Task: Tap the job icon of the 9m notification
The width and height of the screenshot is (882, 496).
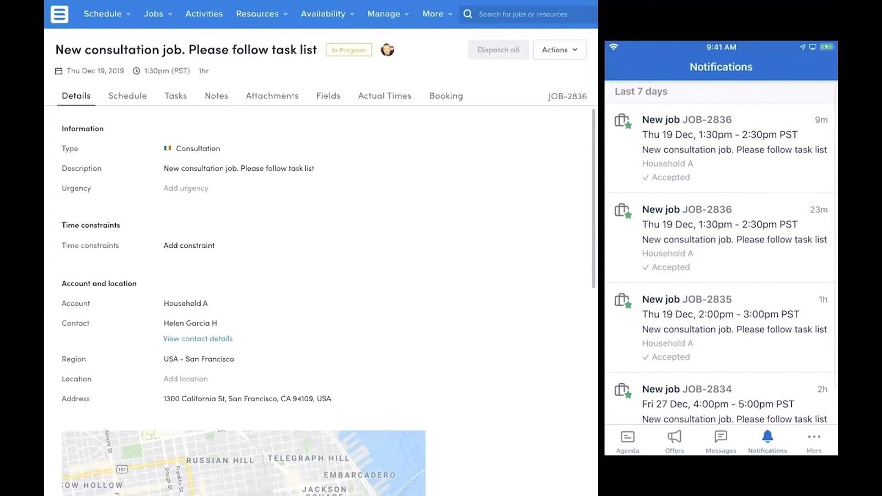Action: (x=623, y=121)
